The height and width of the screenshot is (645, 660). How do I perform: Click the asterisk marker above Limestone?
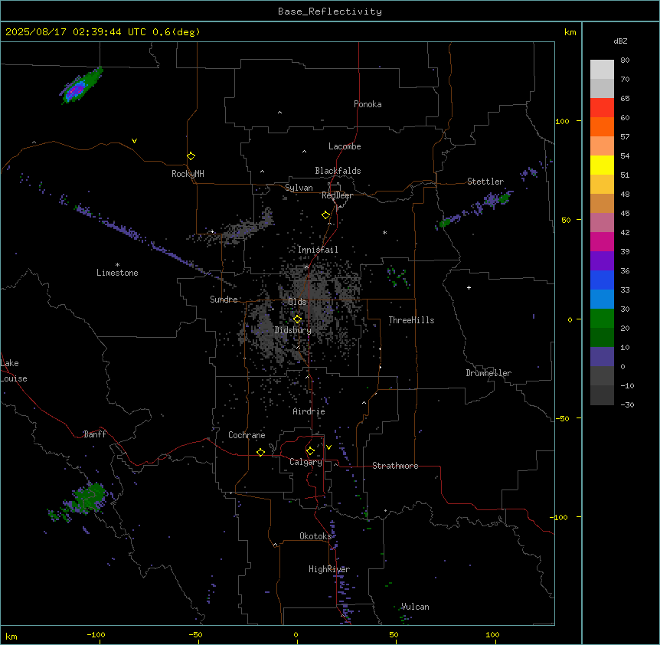(117, 265)
